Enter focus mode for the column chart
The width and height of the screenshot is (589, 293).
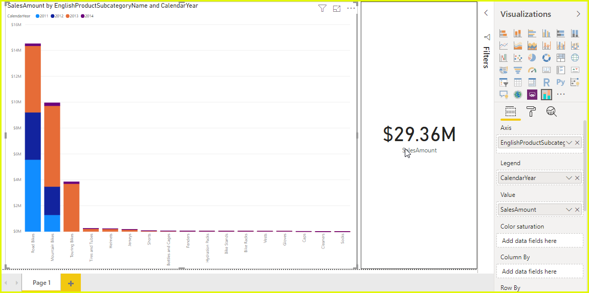point(337,8)
